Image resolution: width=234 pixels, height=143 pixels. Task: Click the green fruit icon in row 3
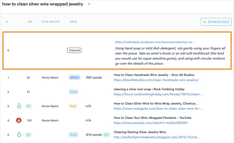click(x=19, y=106)
